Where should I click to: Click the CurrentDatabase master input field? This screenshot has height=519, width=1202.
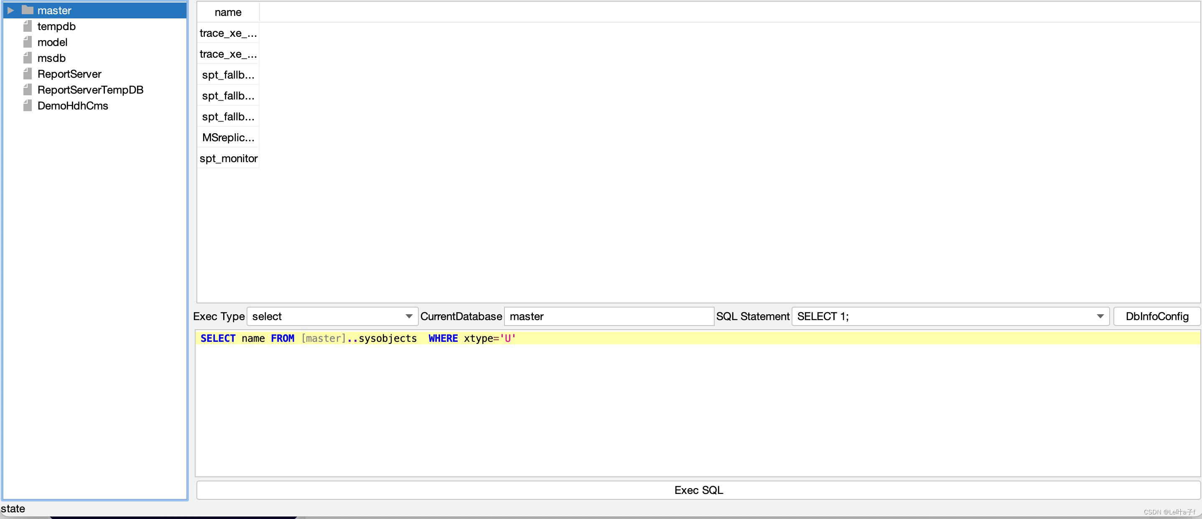(x=609, y=316)
